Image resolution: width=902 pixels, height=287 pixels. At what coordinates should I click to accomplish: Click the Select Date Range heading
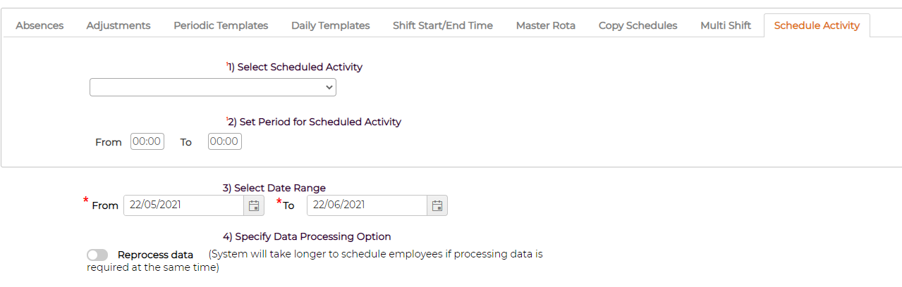(274, 188)
